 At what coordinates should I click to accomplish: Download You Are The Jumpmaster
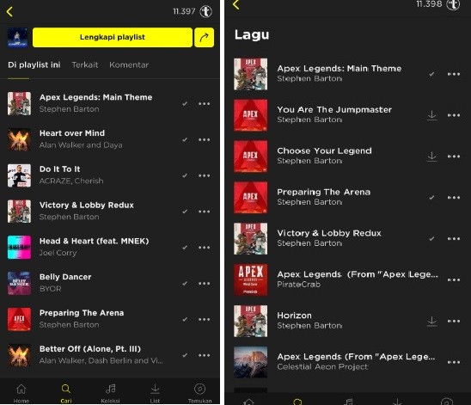[432, 115]
